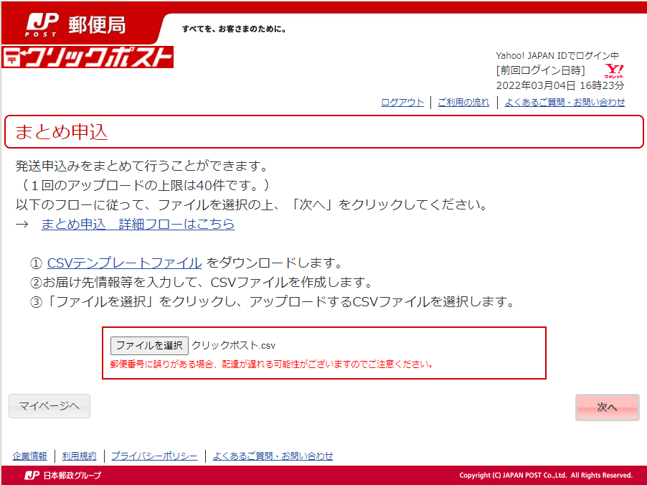Click the Yahoo! ウォレット icon
Screen dimensions: 647x485
pyautogui.click(x=614, y=71)
